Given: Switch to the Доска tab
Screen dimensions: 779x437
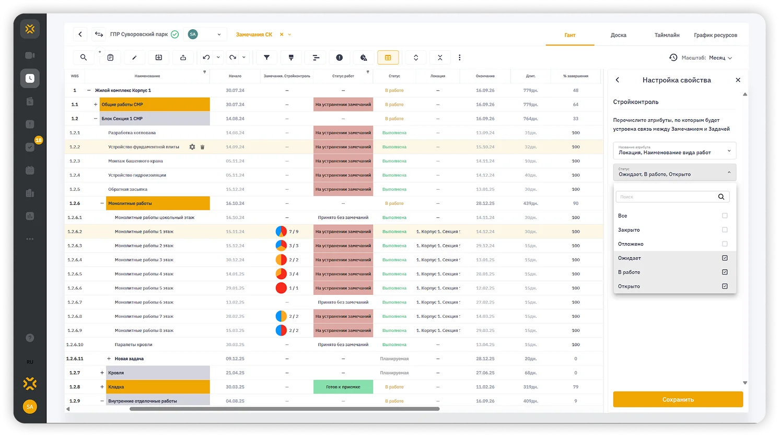Looking at the screenshot, I should pos(619,35).
